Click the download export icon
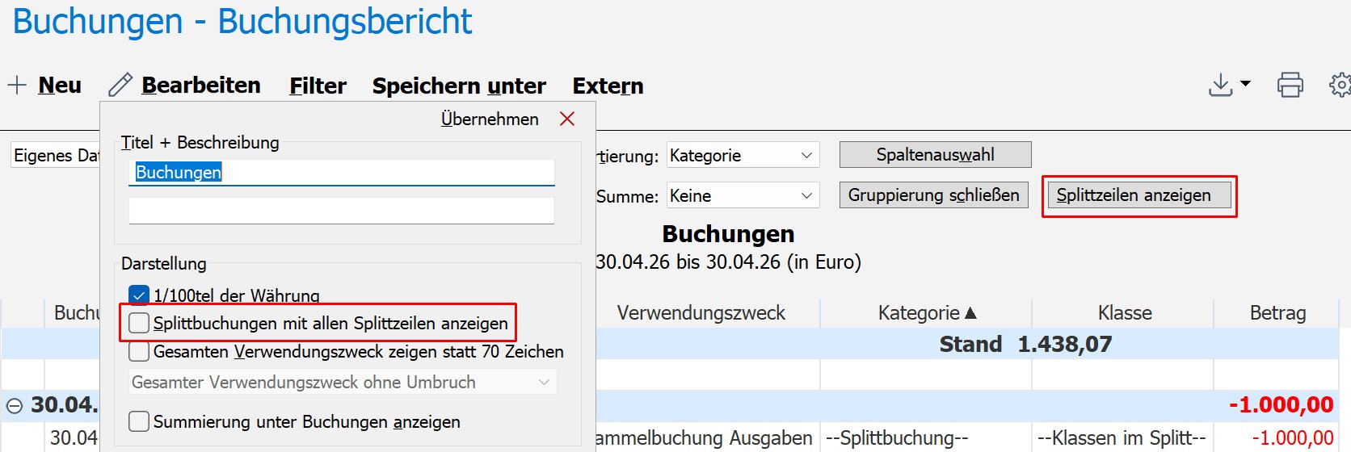 [x=1220, y=85]
